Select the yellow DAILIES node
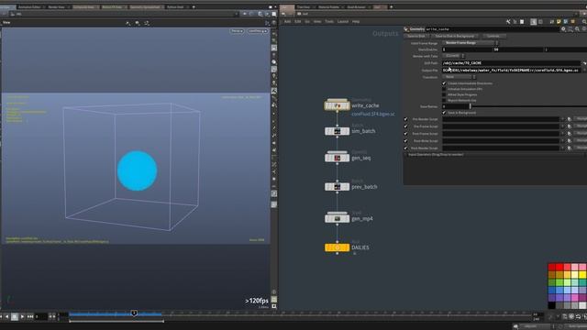This screenshot has height=330, width=587. point(337,247)
